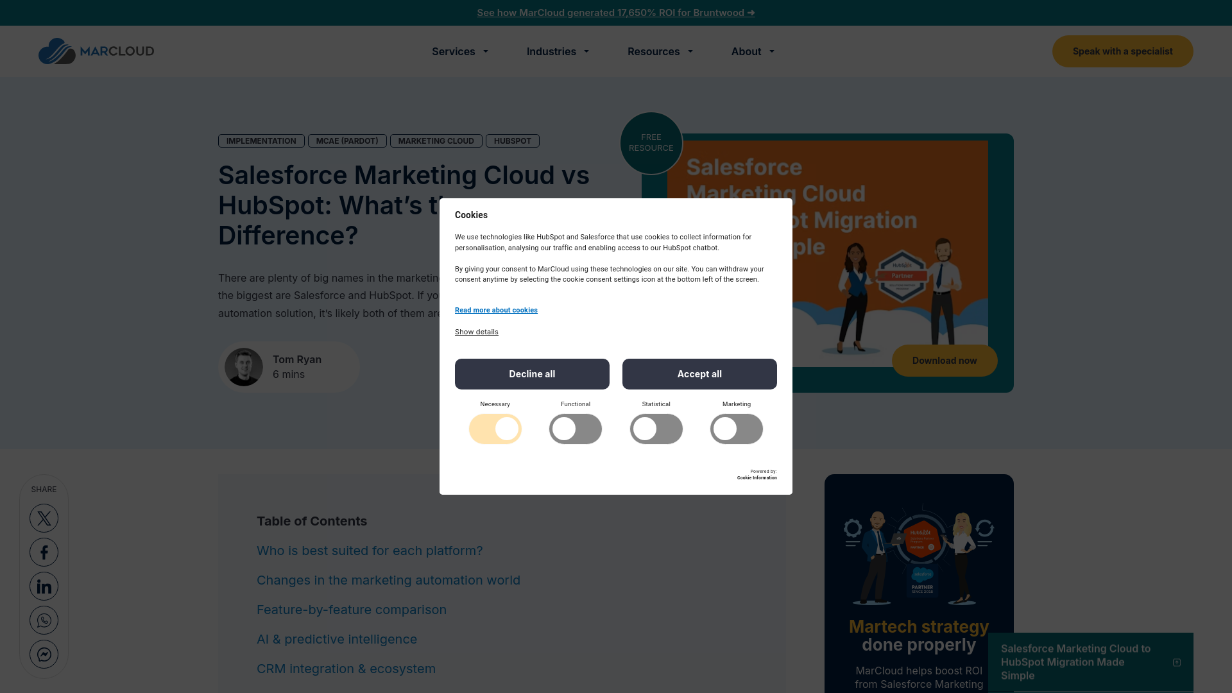
Task: Expand the Resources dropdown menu
Action: click(x=660, y=51)
